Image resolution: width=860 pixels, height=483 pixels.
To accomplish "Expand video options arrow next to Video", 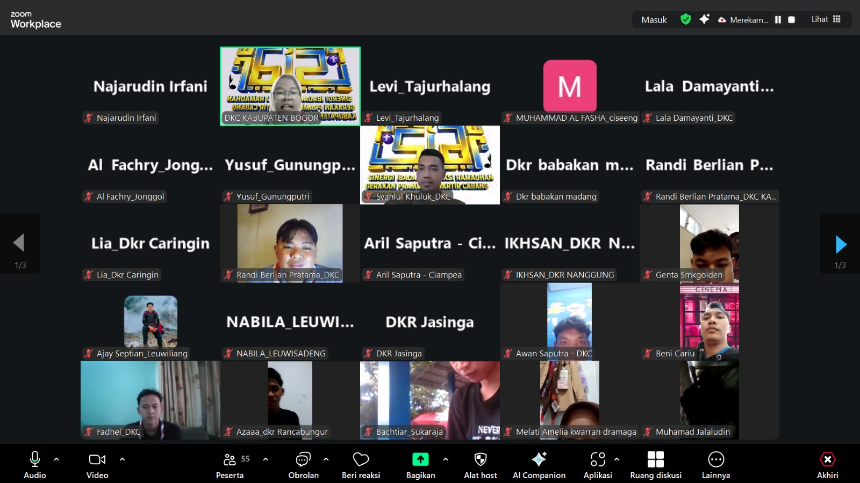I will [x=122, y=459].
